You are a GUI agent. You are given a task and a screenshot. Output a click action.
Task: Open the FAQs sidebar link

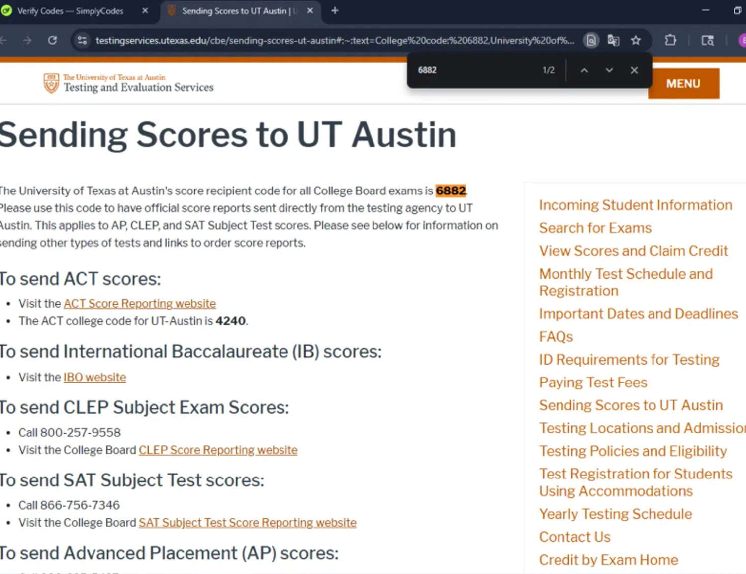tap(556, 337)
